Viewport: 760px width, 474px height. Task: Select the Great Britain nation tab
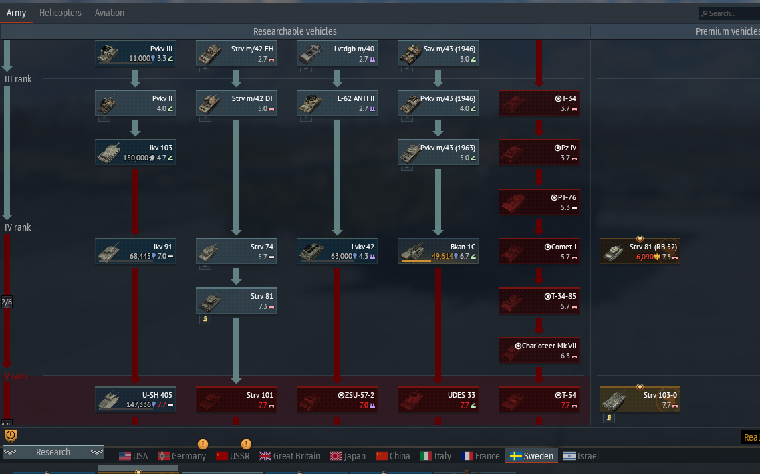pyautogui.click(x=290, y=456)
